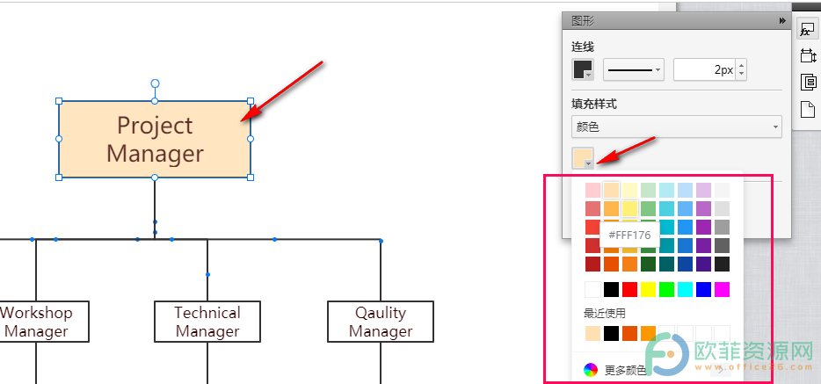Pick pure blue swatch in standard colors row

click(x=704, y=289)
